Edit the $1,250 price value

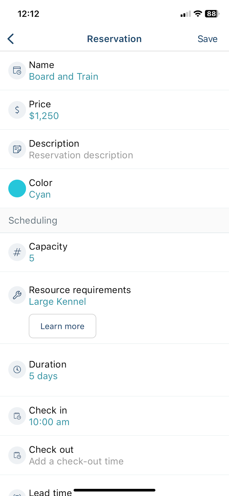44,116
